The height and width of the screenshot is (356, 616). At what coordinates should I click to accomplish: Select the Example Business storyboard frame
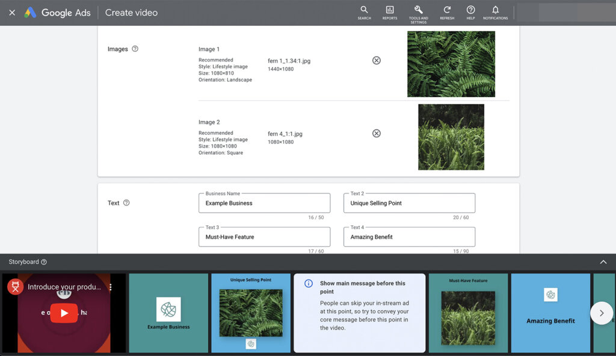coord(168,313)
